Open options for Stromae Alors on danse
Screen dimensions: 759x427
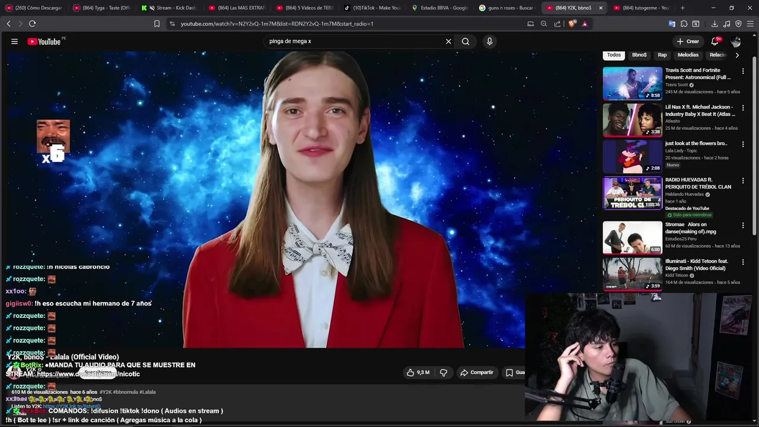tap(743, 225)
